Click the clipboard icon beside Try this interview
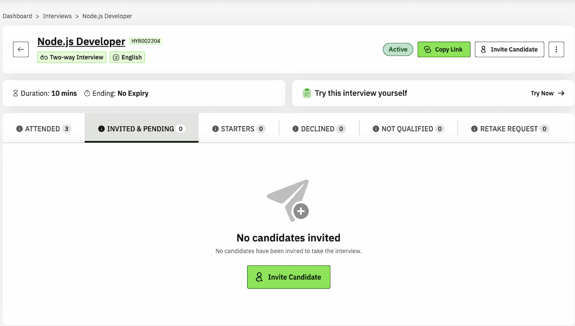This screenshot has width=575, height=326. coord(307,93)
